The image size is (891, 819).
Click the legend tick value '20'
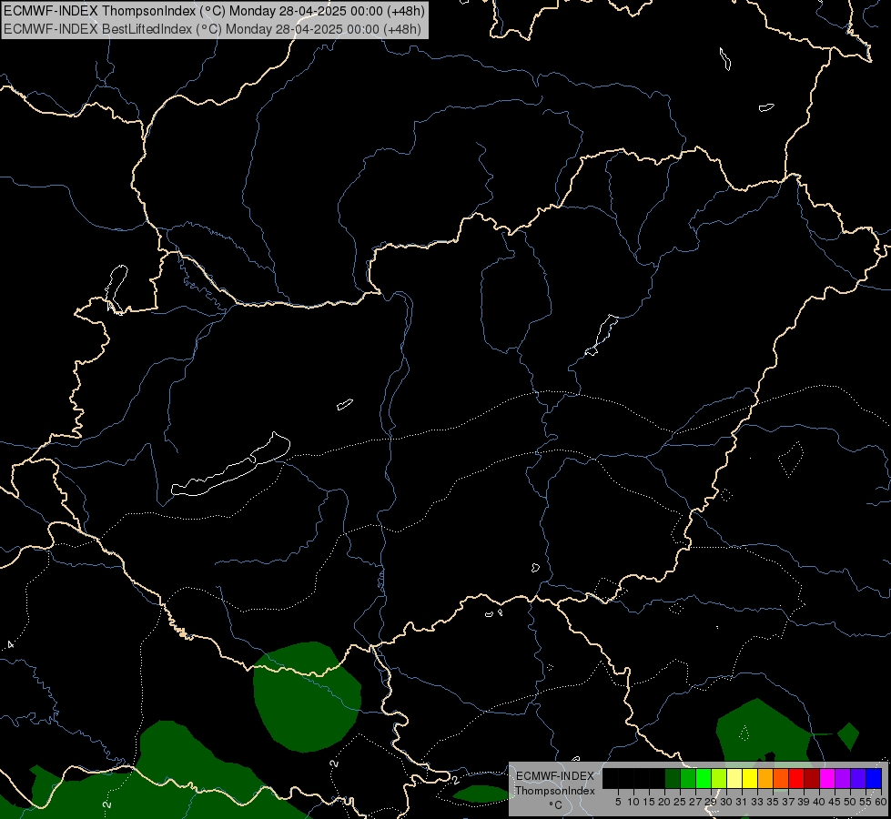pyautogui.click(x=665, y=802)
